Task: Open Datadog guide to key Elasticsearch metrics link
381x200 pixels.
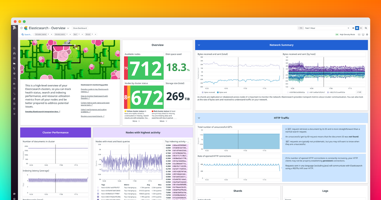Action: 95,90
